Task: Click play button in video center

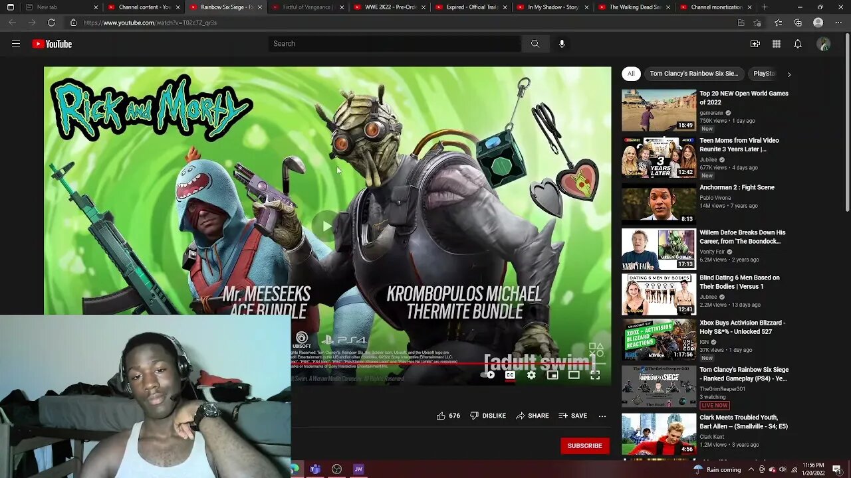Action: click(327, 226)
